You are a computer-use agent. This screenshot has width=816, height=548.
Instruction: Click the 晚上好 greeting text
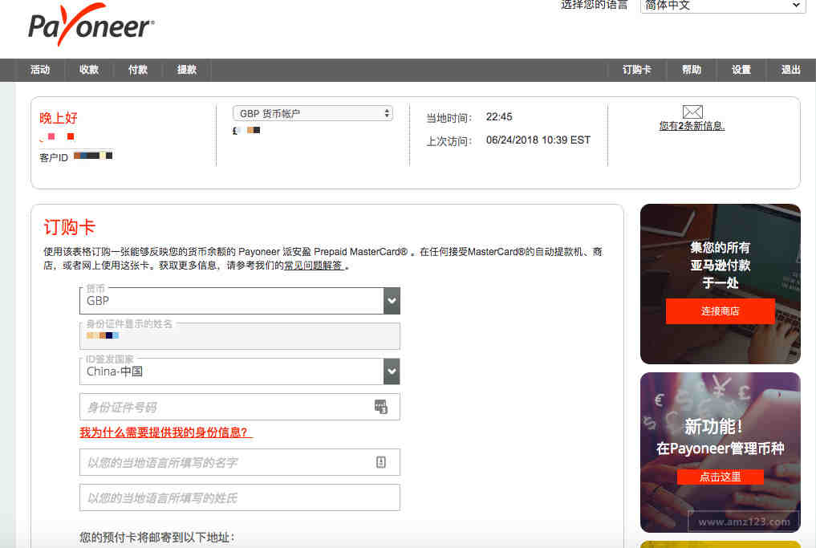coord(59,118)
